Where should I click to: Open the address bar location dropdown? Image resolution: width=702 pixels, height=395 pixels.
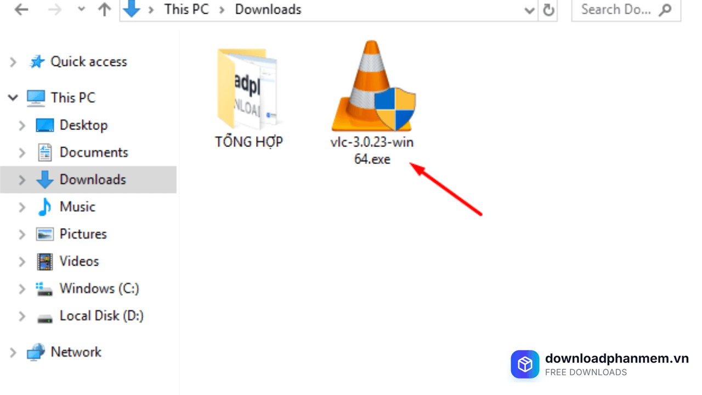pos(528,10)
